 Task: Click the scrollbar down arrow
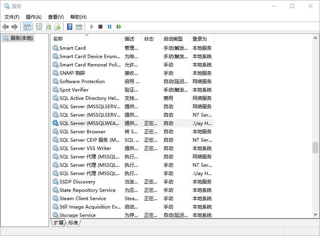coord(315,215)
